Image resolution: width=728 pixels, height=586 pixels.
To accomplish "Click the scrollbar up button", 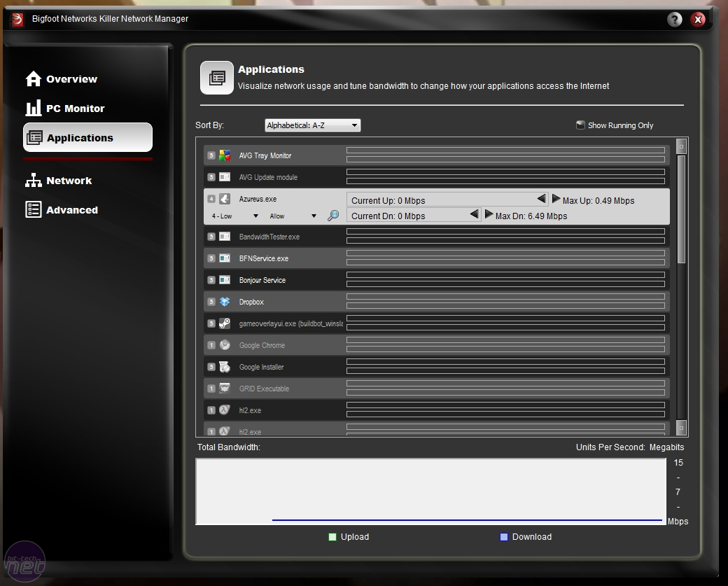I will (x=681, y=146).
